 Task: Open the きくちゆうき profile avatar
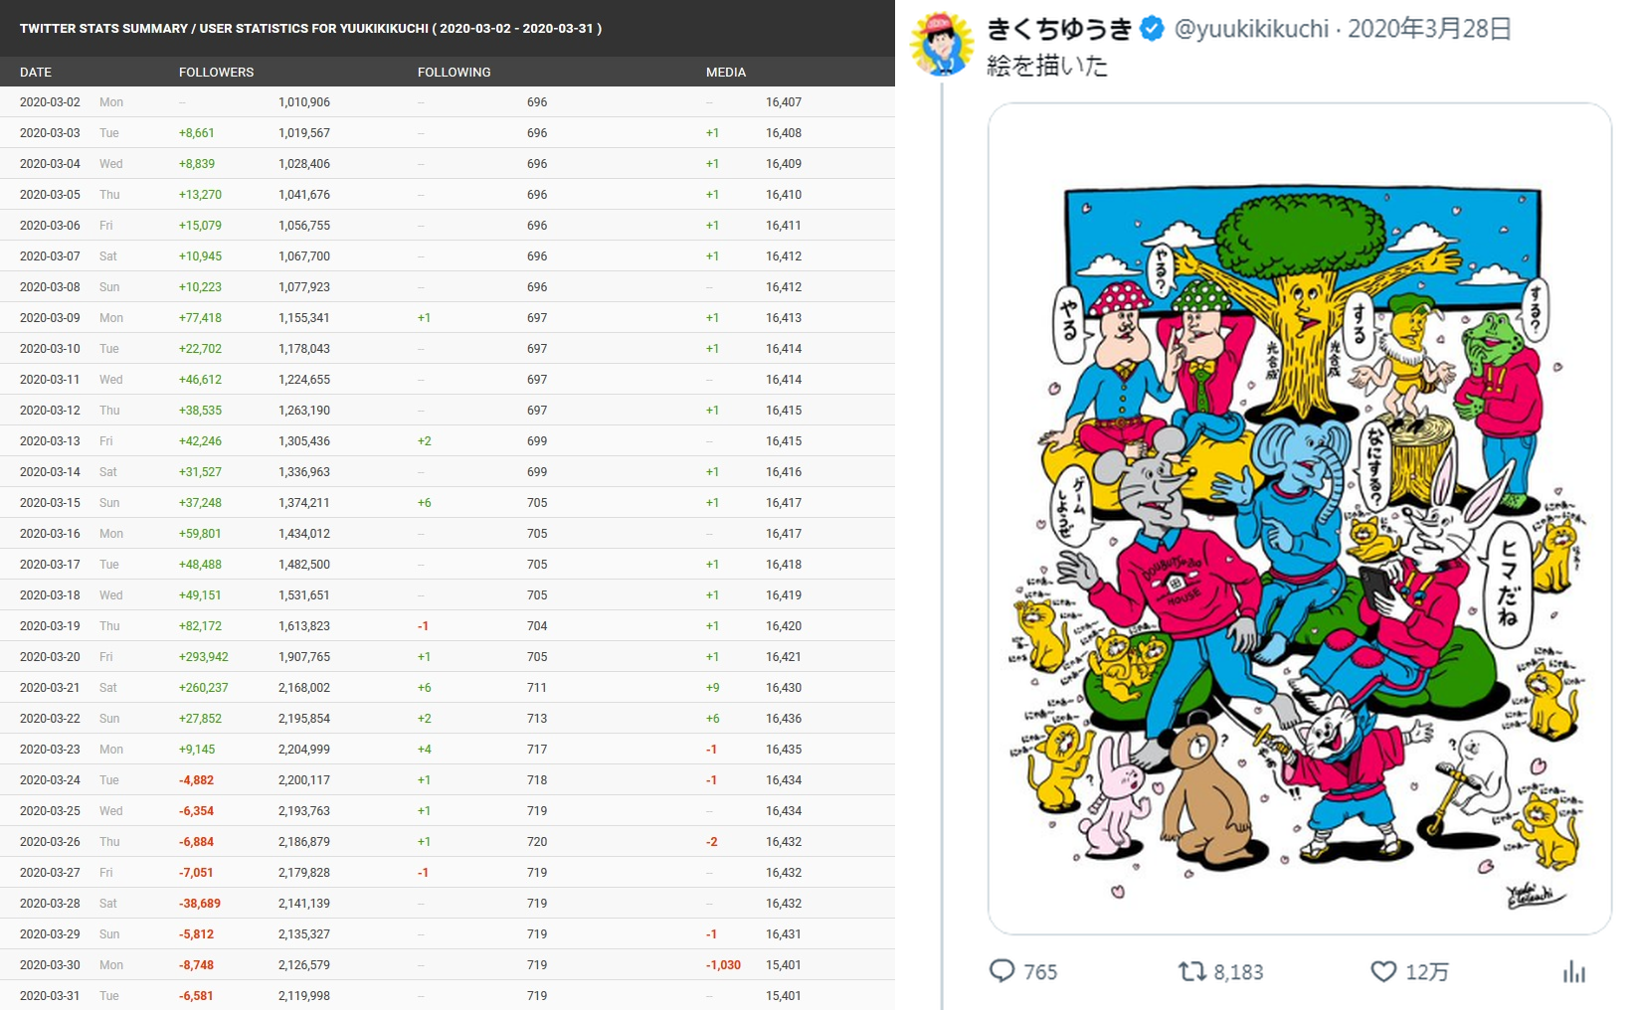942,44
